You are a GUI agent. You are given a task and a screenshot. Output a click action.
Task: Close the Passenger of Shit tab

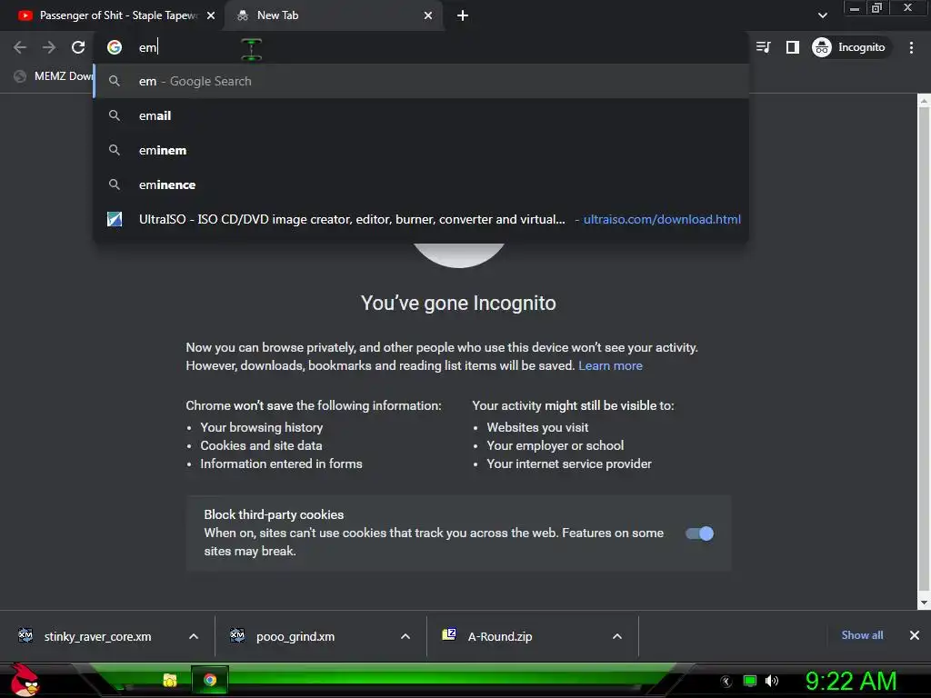pos(211,15)
